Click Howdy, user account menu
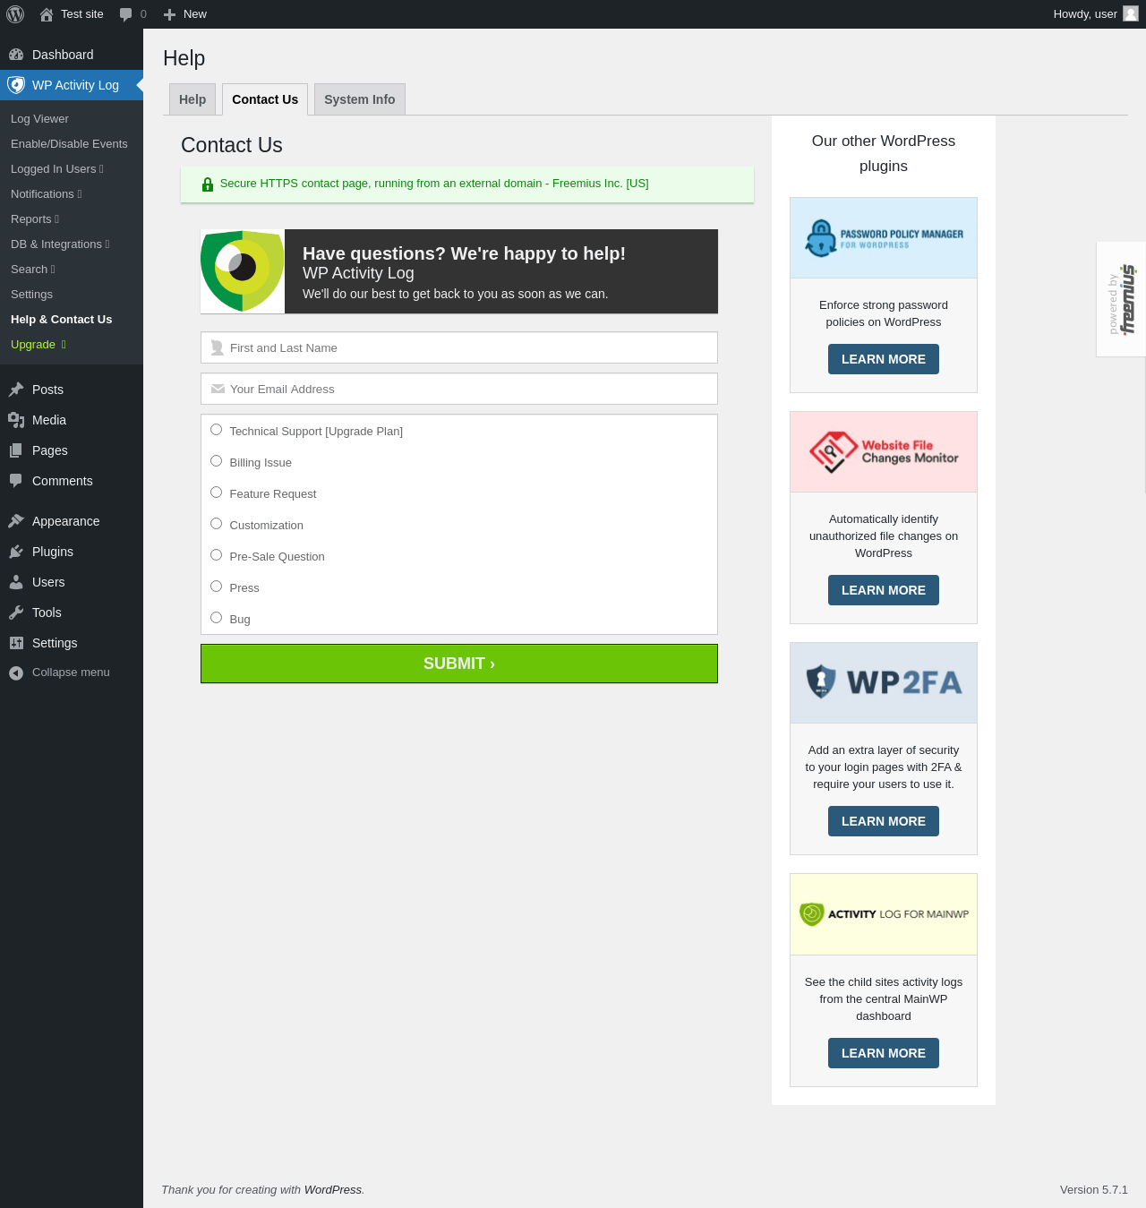Viewport: 1146px width, 1208px height. [x=1095, y=14]
